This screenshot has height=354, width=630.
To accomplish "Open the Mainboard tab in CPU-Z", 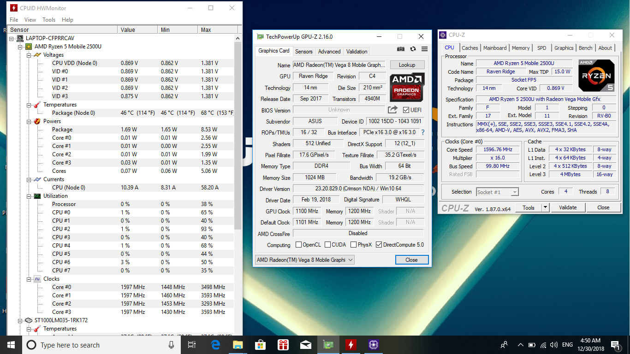I will pos(495,48).
